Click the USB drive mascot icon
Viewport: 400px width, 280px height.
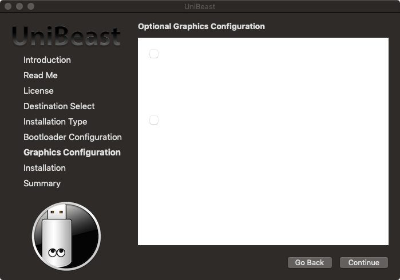pyautogui.click(x=66, y=236)
